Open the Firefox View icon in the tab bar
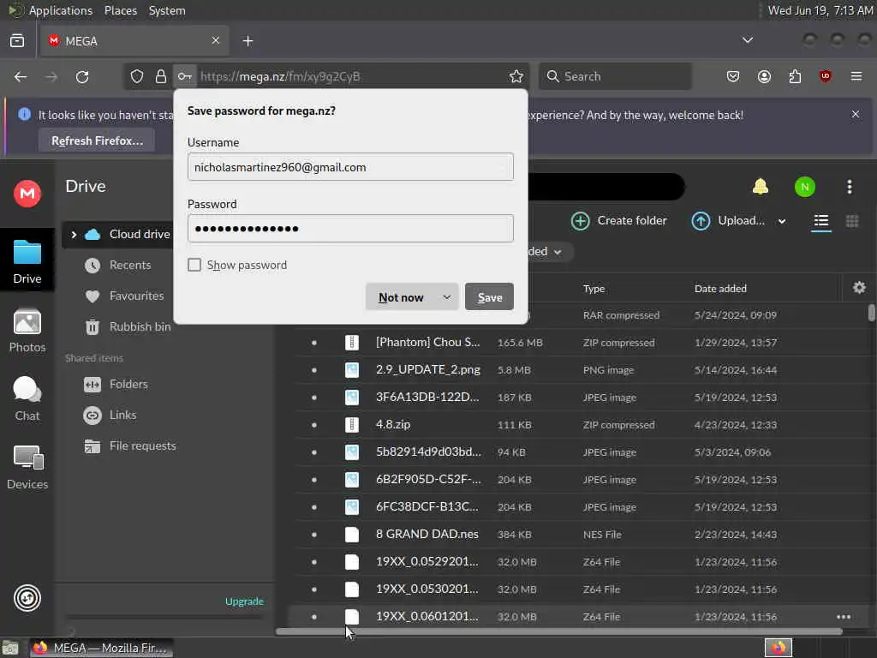877x658 pixels. [x=17, y=41]
